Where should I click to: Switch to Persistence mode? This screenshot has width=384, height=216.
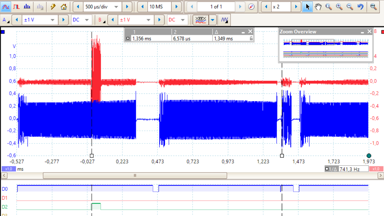[16, 7]
